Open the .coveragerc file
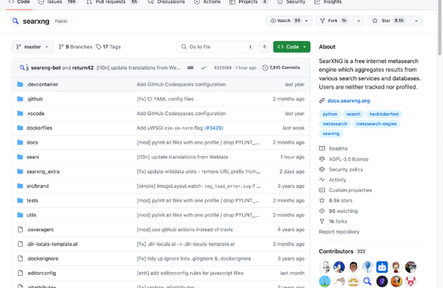 40,230
